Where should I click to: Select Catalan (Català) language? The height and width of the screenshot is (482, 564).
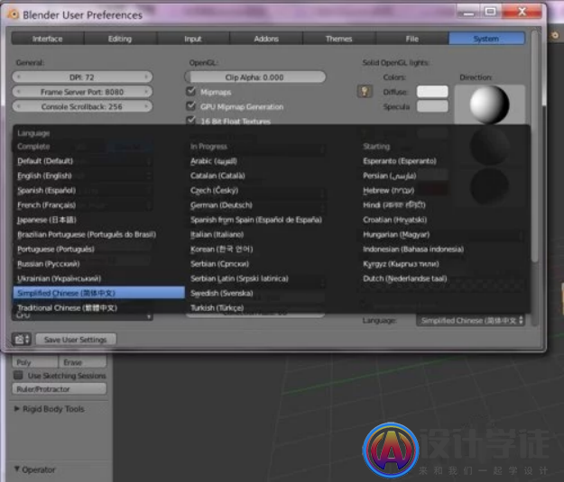272,176
